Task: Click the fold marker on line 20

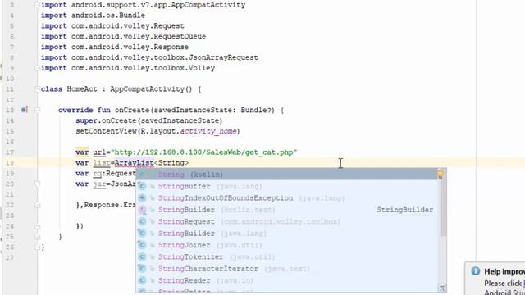Action: 37,184
